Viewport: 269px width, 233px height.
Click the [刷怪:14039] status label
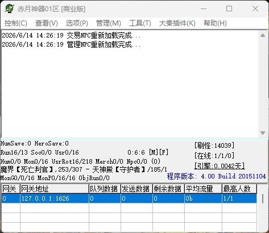tap(214, 145)
